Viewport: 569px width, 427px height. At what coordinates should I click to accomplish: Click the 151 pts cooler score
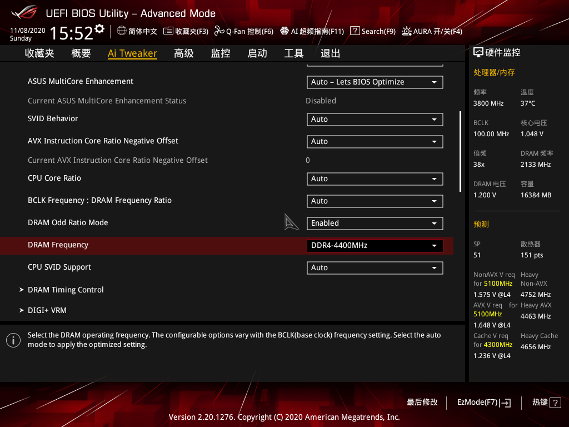[x=532, y=255]
